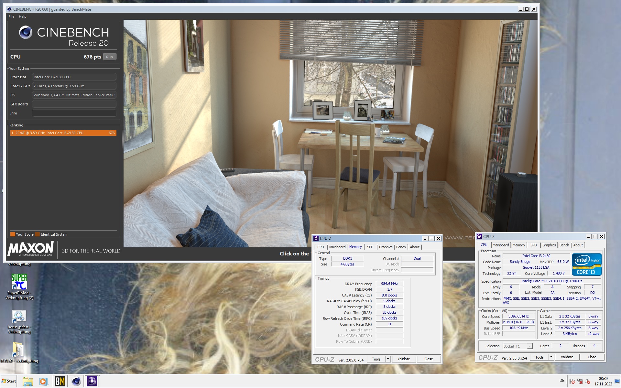
Task: Minimize the right CPU-Z window
Action: (589, 236)
